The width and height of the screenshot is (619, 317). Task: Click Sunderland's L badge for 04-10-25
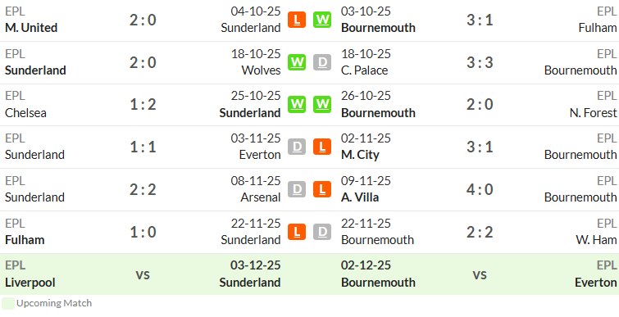click(297, 20)
